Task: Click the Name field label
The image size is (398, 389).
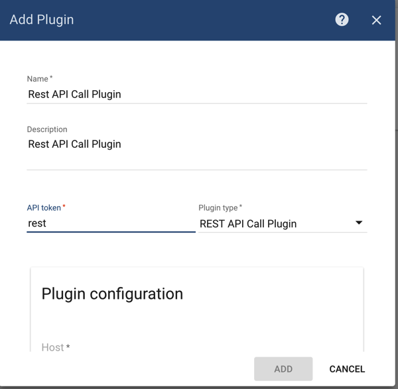Action: [x=38, y=79]
